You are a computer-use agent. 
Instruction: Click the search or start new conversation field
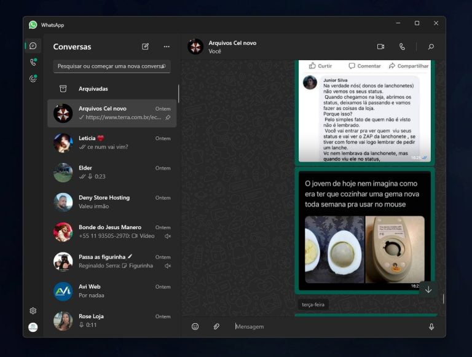(112, 66)
